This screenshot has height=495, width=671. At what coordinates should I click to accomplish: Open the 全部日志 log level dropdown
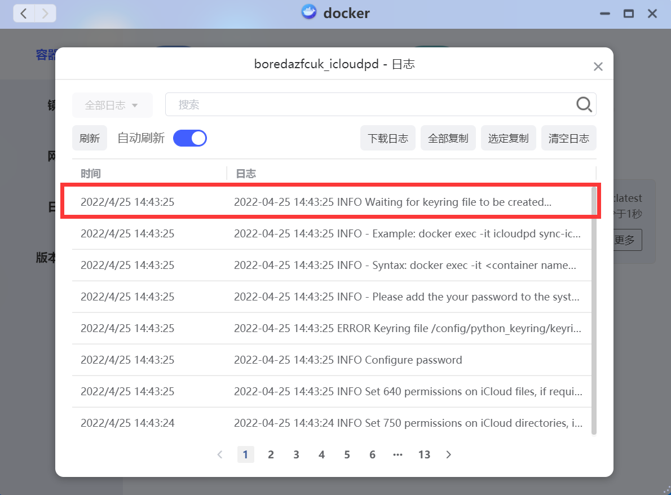pyautogui.click(x=112, y=105)
